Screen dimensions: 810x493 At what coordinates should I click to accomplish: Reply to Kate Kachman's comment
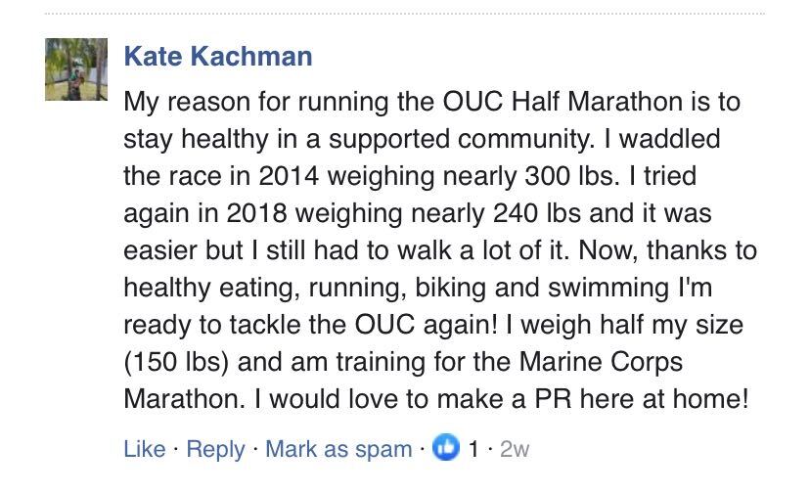(x=215, y=450)
